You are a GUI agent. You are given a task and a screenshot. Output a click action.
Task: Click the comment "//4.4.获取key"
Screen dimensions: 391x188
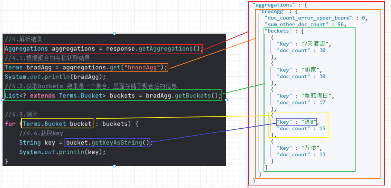pyautogui.click(x=41, y=133)
